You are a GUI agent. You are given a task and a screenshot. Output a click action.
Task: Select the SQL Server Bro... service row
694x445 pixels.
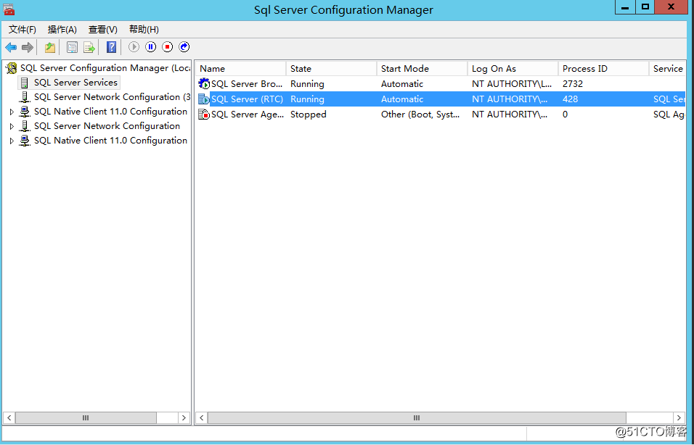441,83
